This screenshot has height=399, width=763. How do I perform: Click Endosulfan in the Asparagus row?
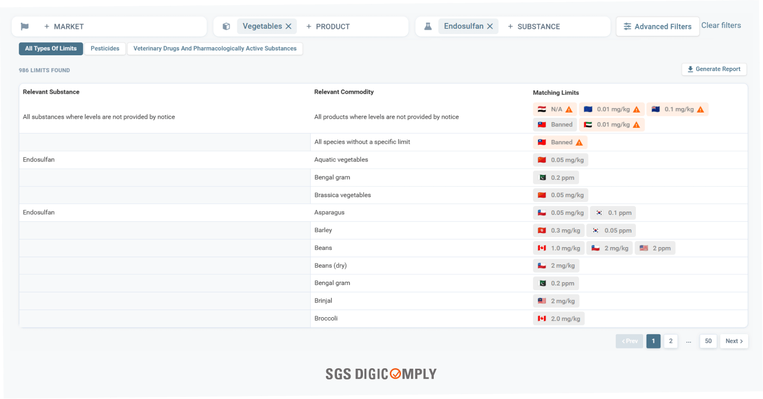coord(39,212)
